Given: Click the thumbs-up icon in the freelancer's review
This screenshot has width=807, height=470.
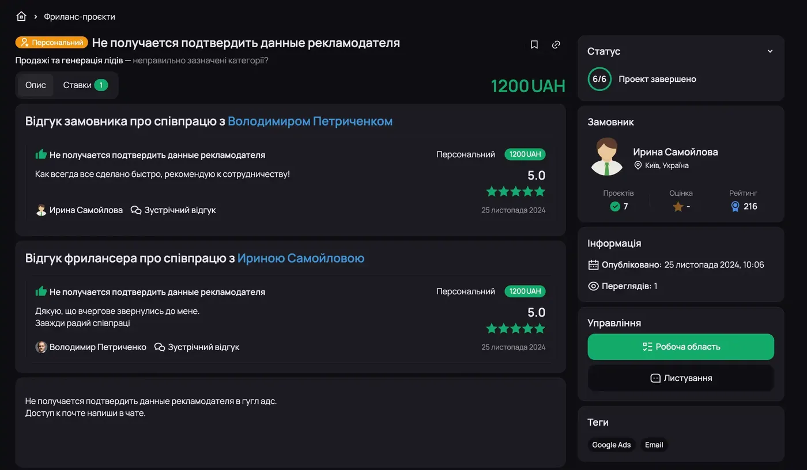Looking at the screenshot, I should click(41, 291).
